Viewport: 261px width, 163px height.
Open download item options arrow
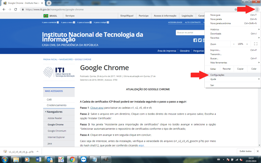click(37, 152)
